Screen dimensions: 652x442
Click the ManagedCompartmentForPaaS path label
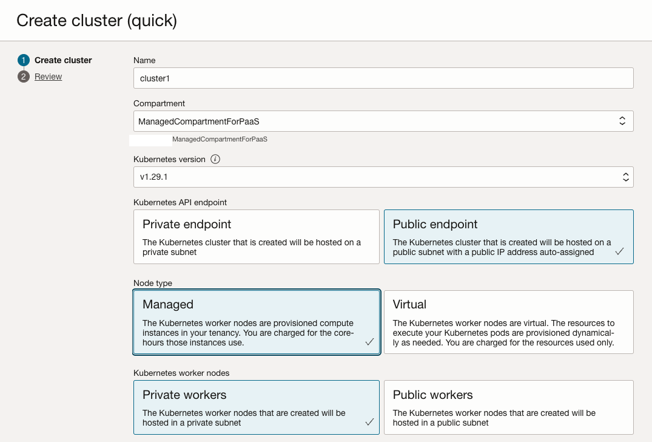[x=220, y=139]
